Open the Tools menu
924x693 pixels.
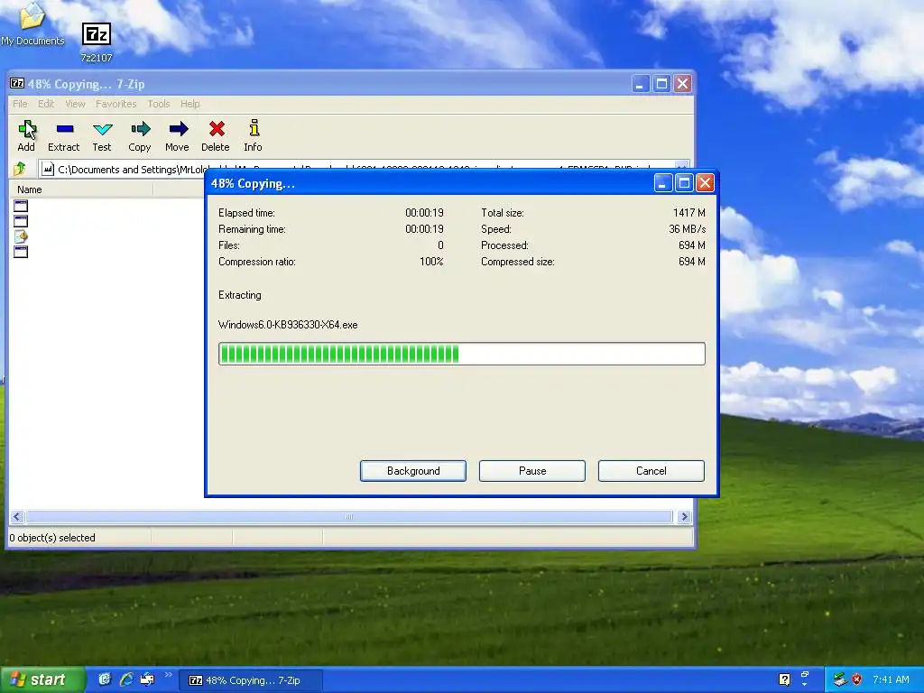159,104
